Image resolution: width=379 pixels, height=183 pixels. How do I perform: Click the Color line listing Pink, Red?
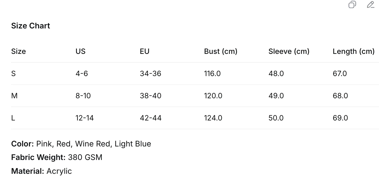(x=81, y=144)
